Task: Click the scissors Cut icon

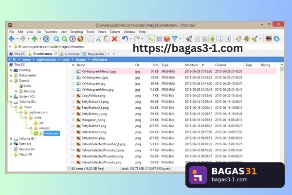Action: 99,39
